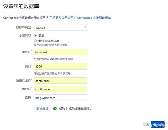Click the 端口 field containing 3306
Screen dimensions: 168x130
(x=61, y=66)
